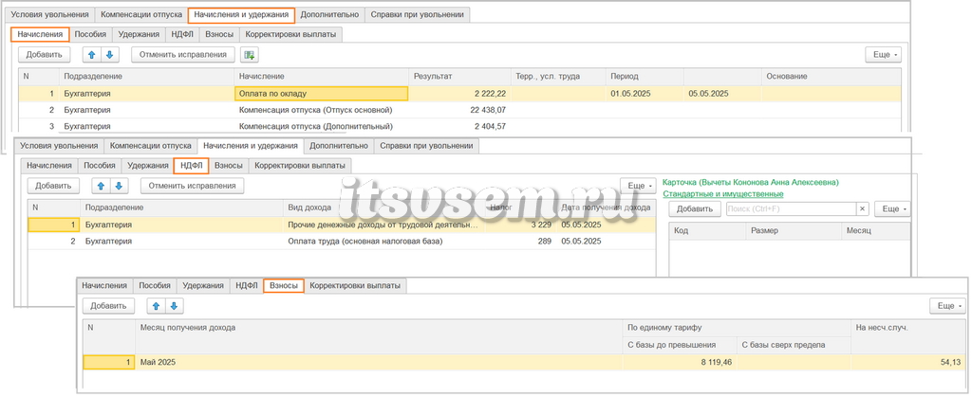Click Отменить исправления button in top panel
This screenshot has width=972, height=397.
[x=183, y=54]
